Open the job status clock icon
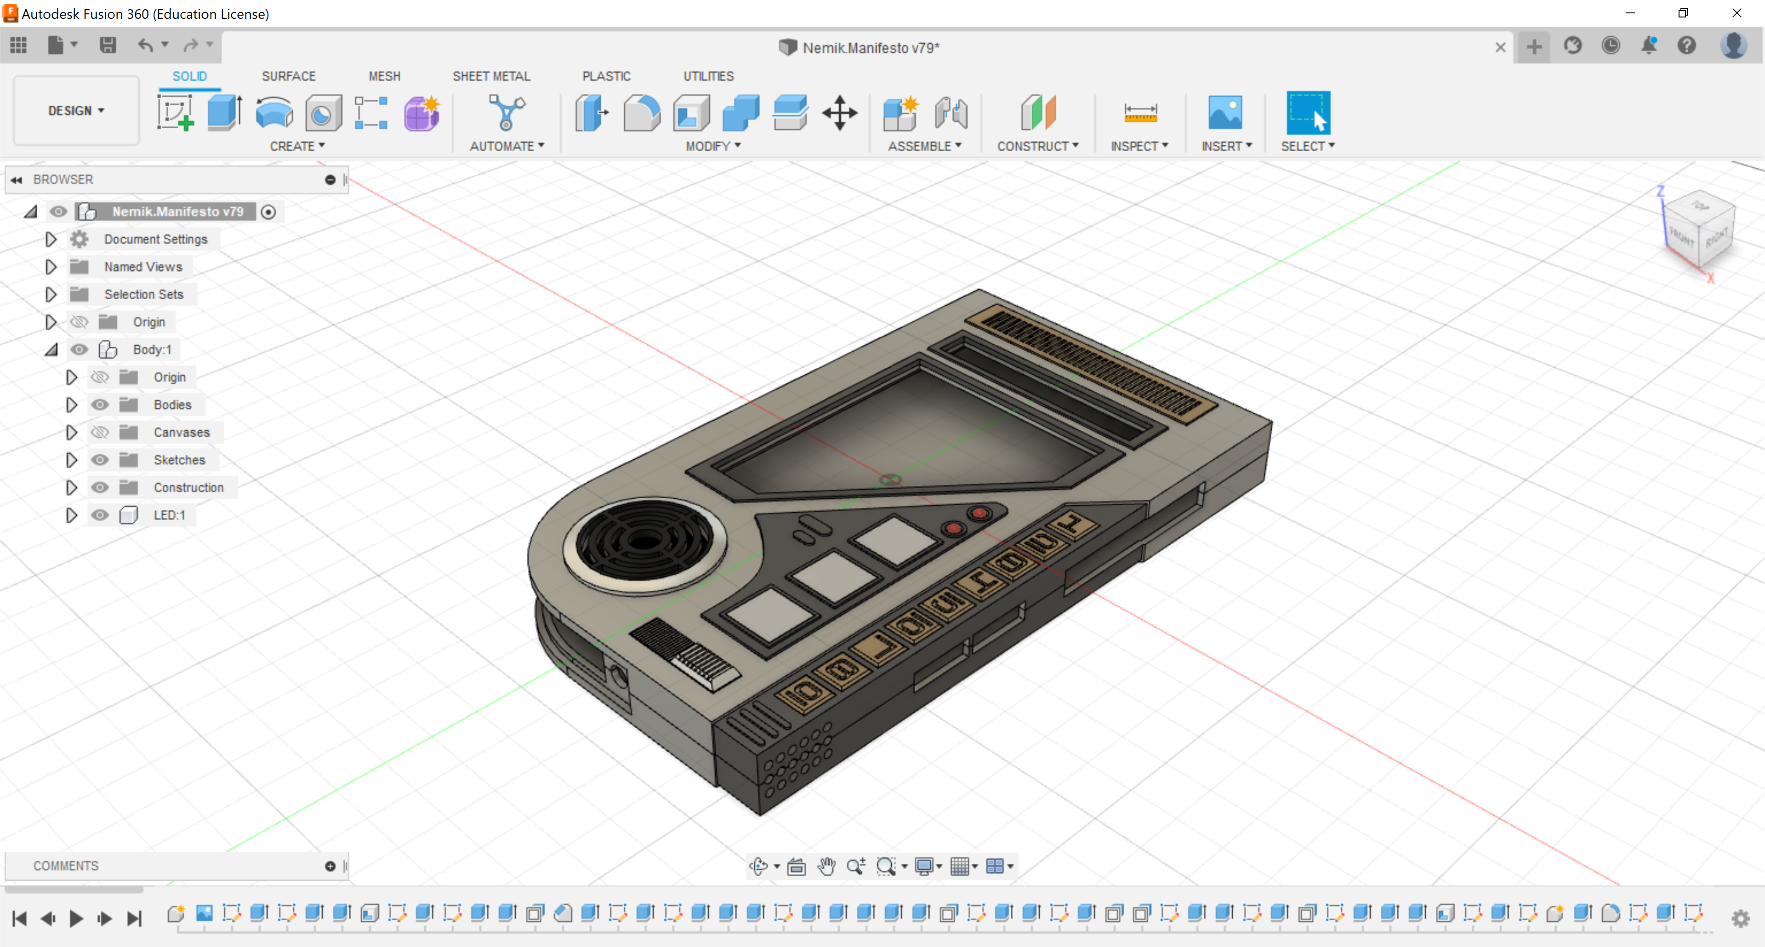1765x947 pixels. coord(1610,46)
